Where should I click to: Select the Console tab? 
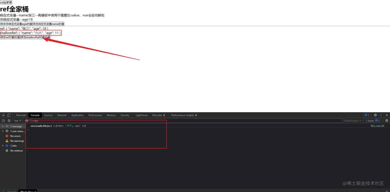(x=35, y=115)
